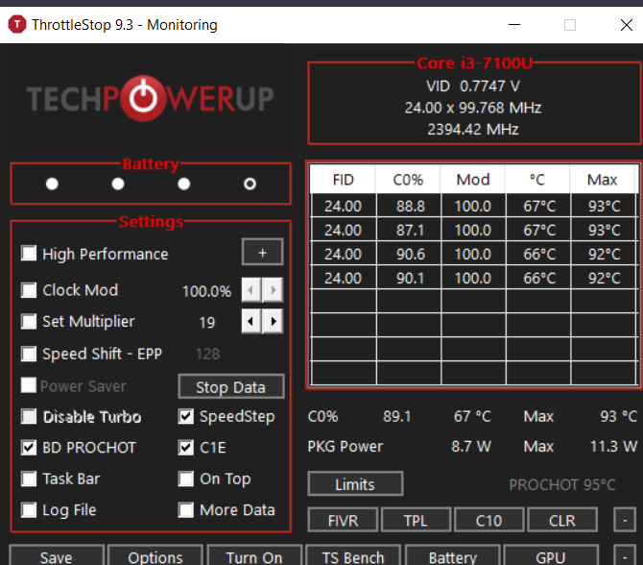
Task: Click the EPP value 128
Action: tap(207, 354)
